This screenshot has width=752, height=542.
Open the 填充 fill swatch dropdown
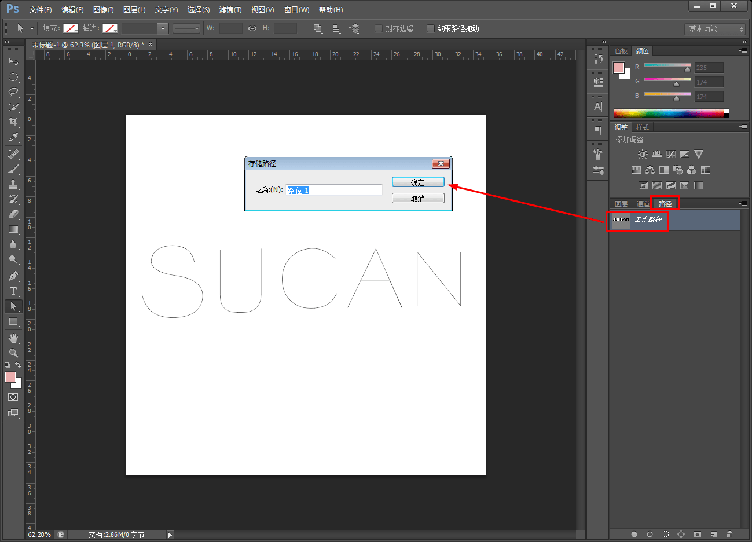pyautogui.click(x=71, y=28)
